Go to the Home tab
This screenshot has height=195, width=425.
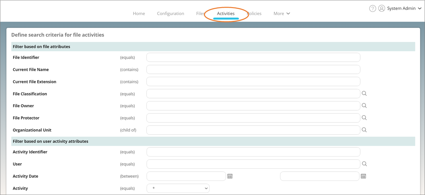point(139,13)
